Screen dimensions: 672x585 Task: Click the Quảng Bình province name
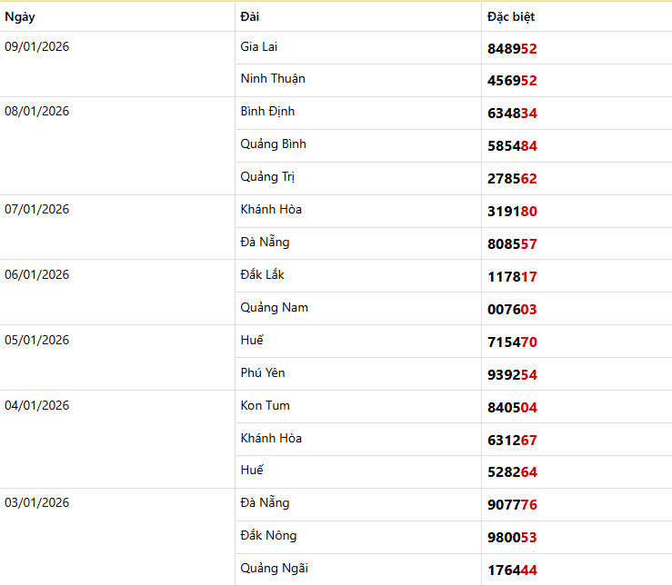point(273,144)
